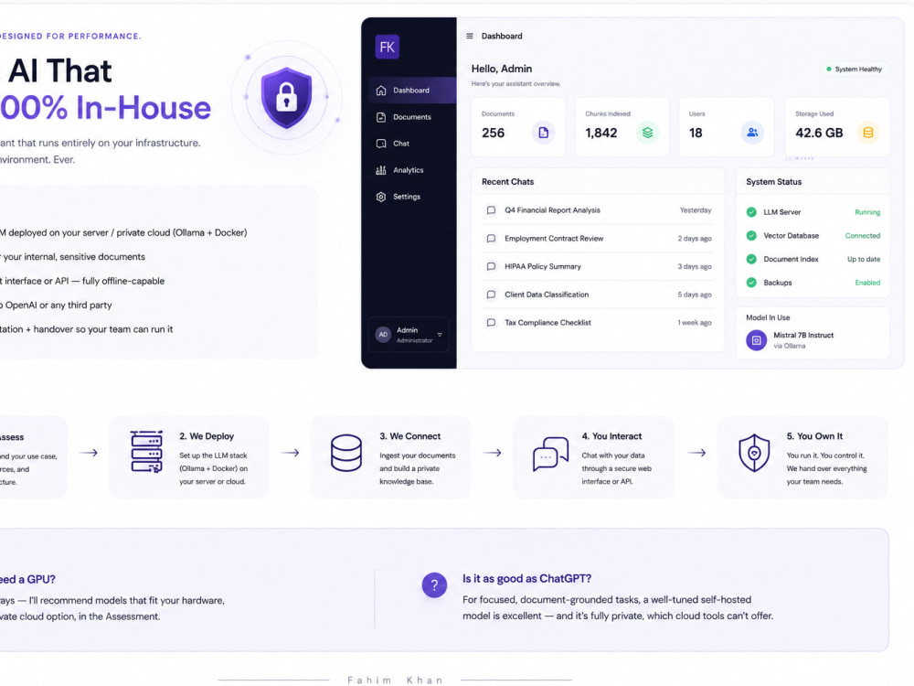Open the Chat menu item
The width and height of the screenshot is (914, 686).
[412, 144]
